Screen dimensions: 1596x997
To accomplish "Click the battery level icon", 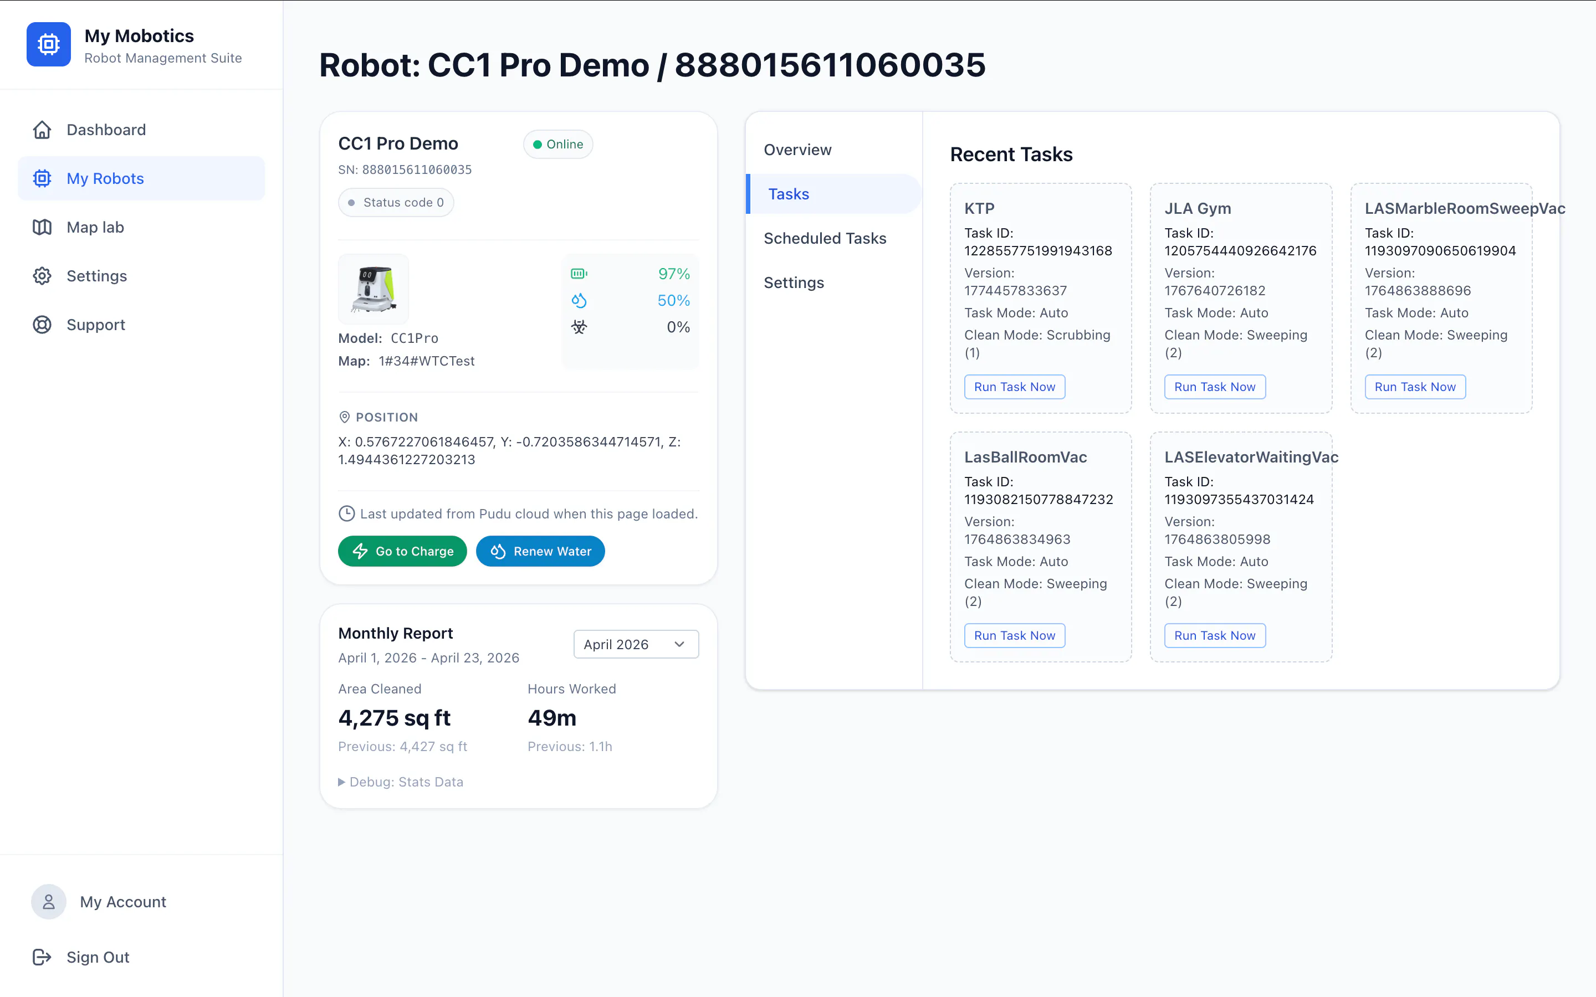I will (579, 274).
